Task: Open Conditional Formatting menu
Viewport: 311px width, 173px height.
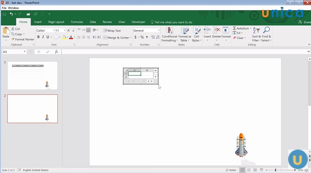Action: point(169,34)
